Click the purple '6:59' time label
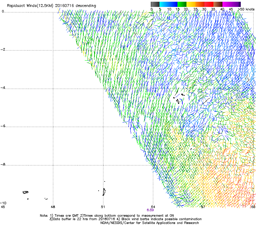The height and width of the screenshot is (225, 256). coord(150,210)
